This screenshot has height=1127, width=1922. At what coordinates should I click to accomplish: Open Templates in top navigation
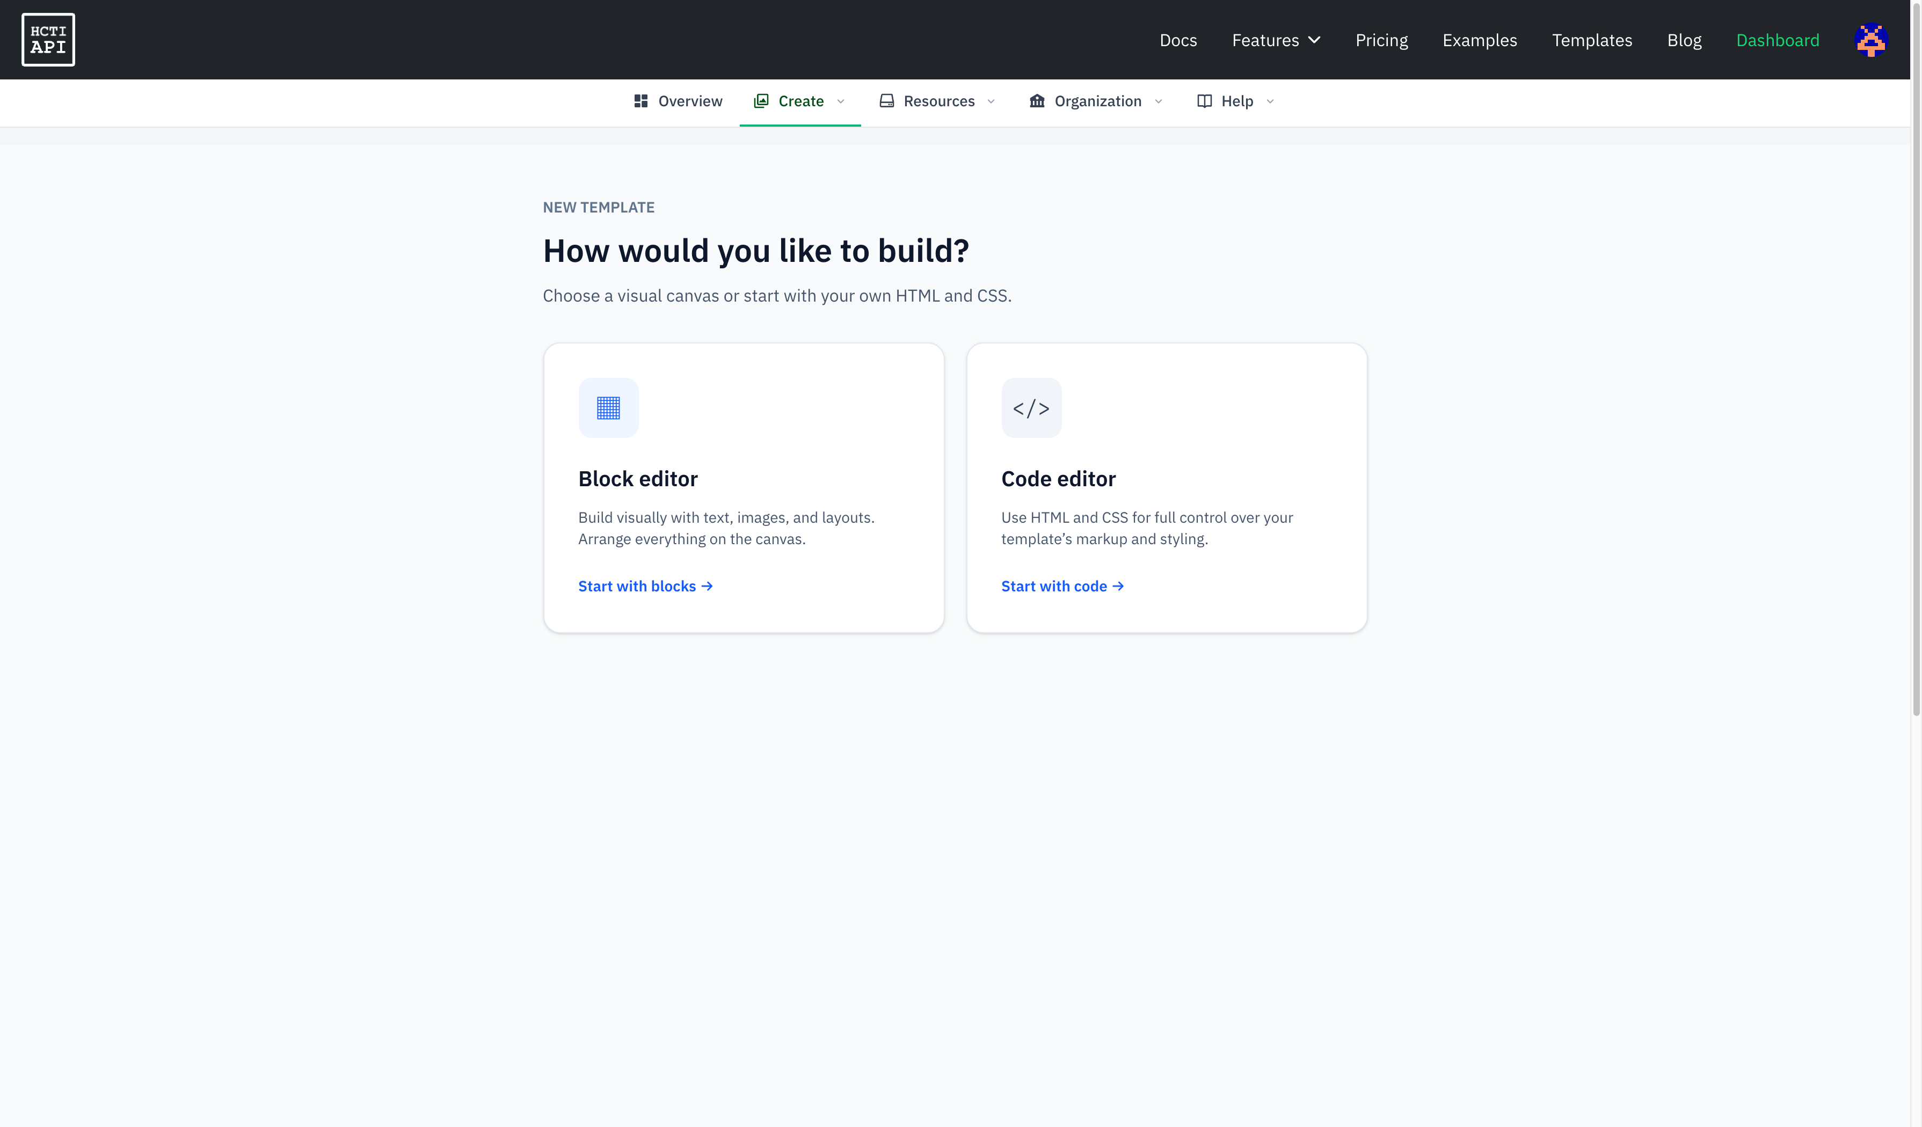click(1592, 40)
